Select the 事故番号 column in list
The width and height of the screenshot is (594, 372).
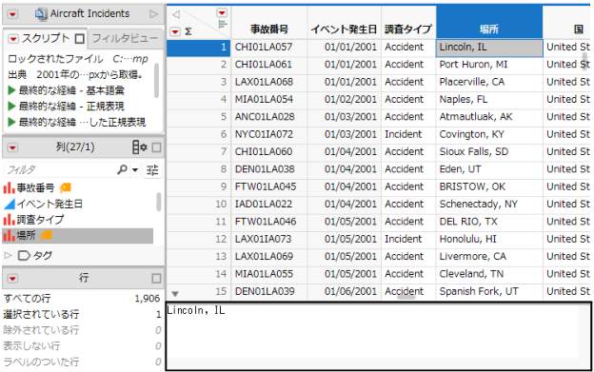coord(35,187)
